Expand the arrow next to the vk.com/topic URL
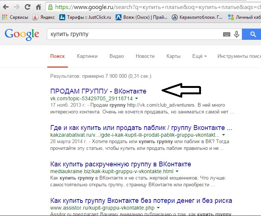 136,98
